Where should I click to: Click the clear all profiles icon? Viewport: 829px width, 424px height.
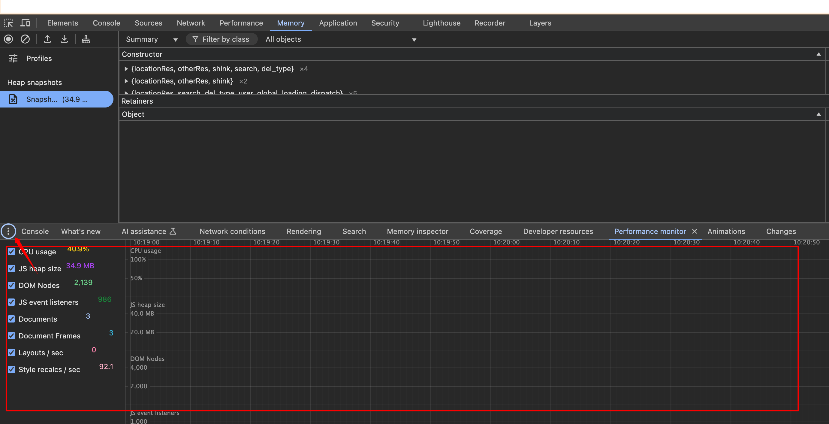point(25,39)
